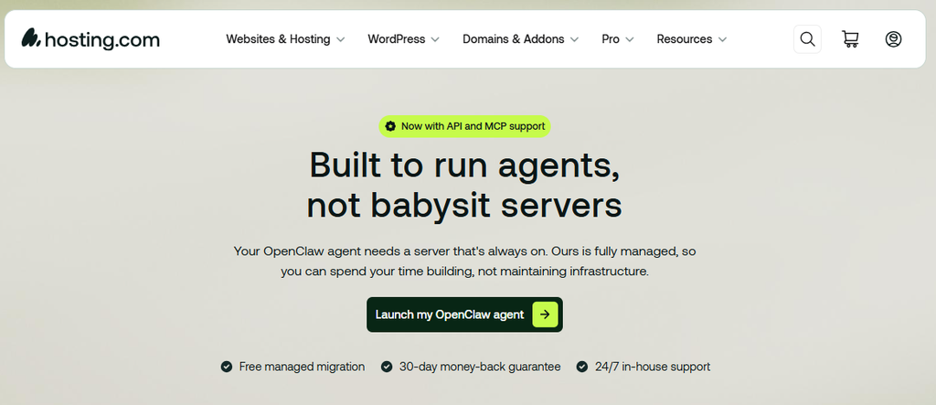
Task: Click the checkmark beside 30-day money-back guarantee
Action: pyautogui.click(x=387, y=367)
